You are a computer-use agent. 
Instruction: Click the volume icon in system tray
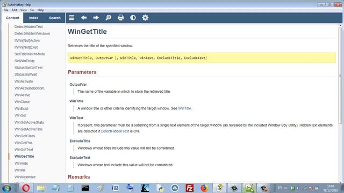298,188
